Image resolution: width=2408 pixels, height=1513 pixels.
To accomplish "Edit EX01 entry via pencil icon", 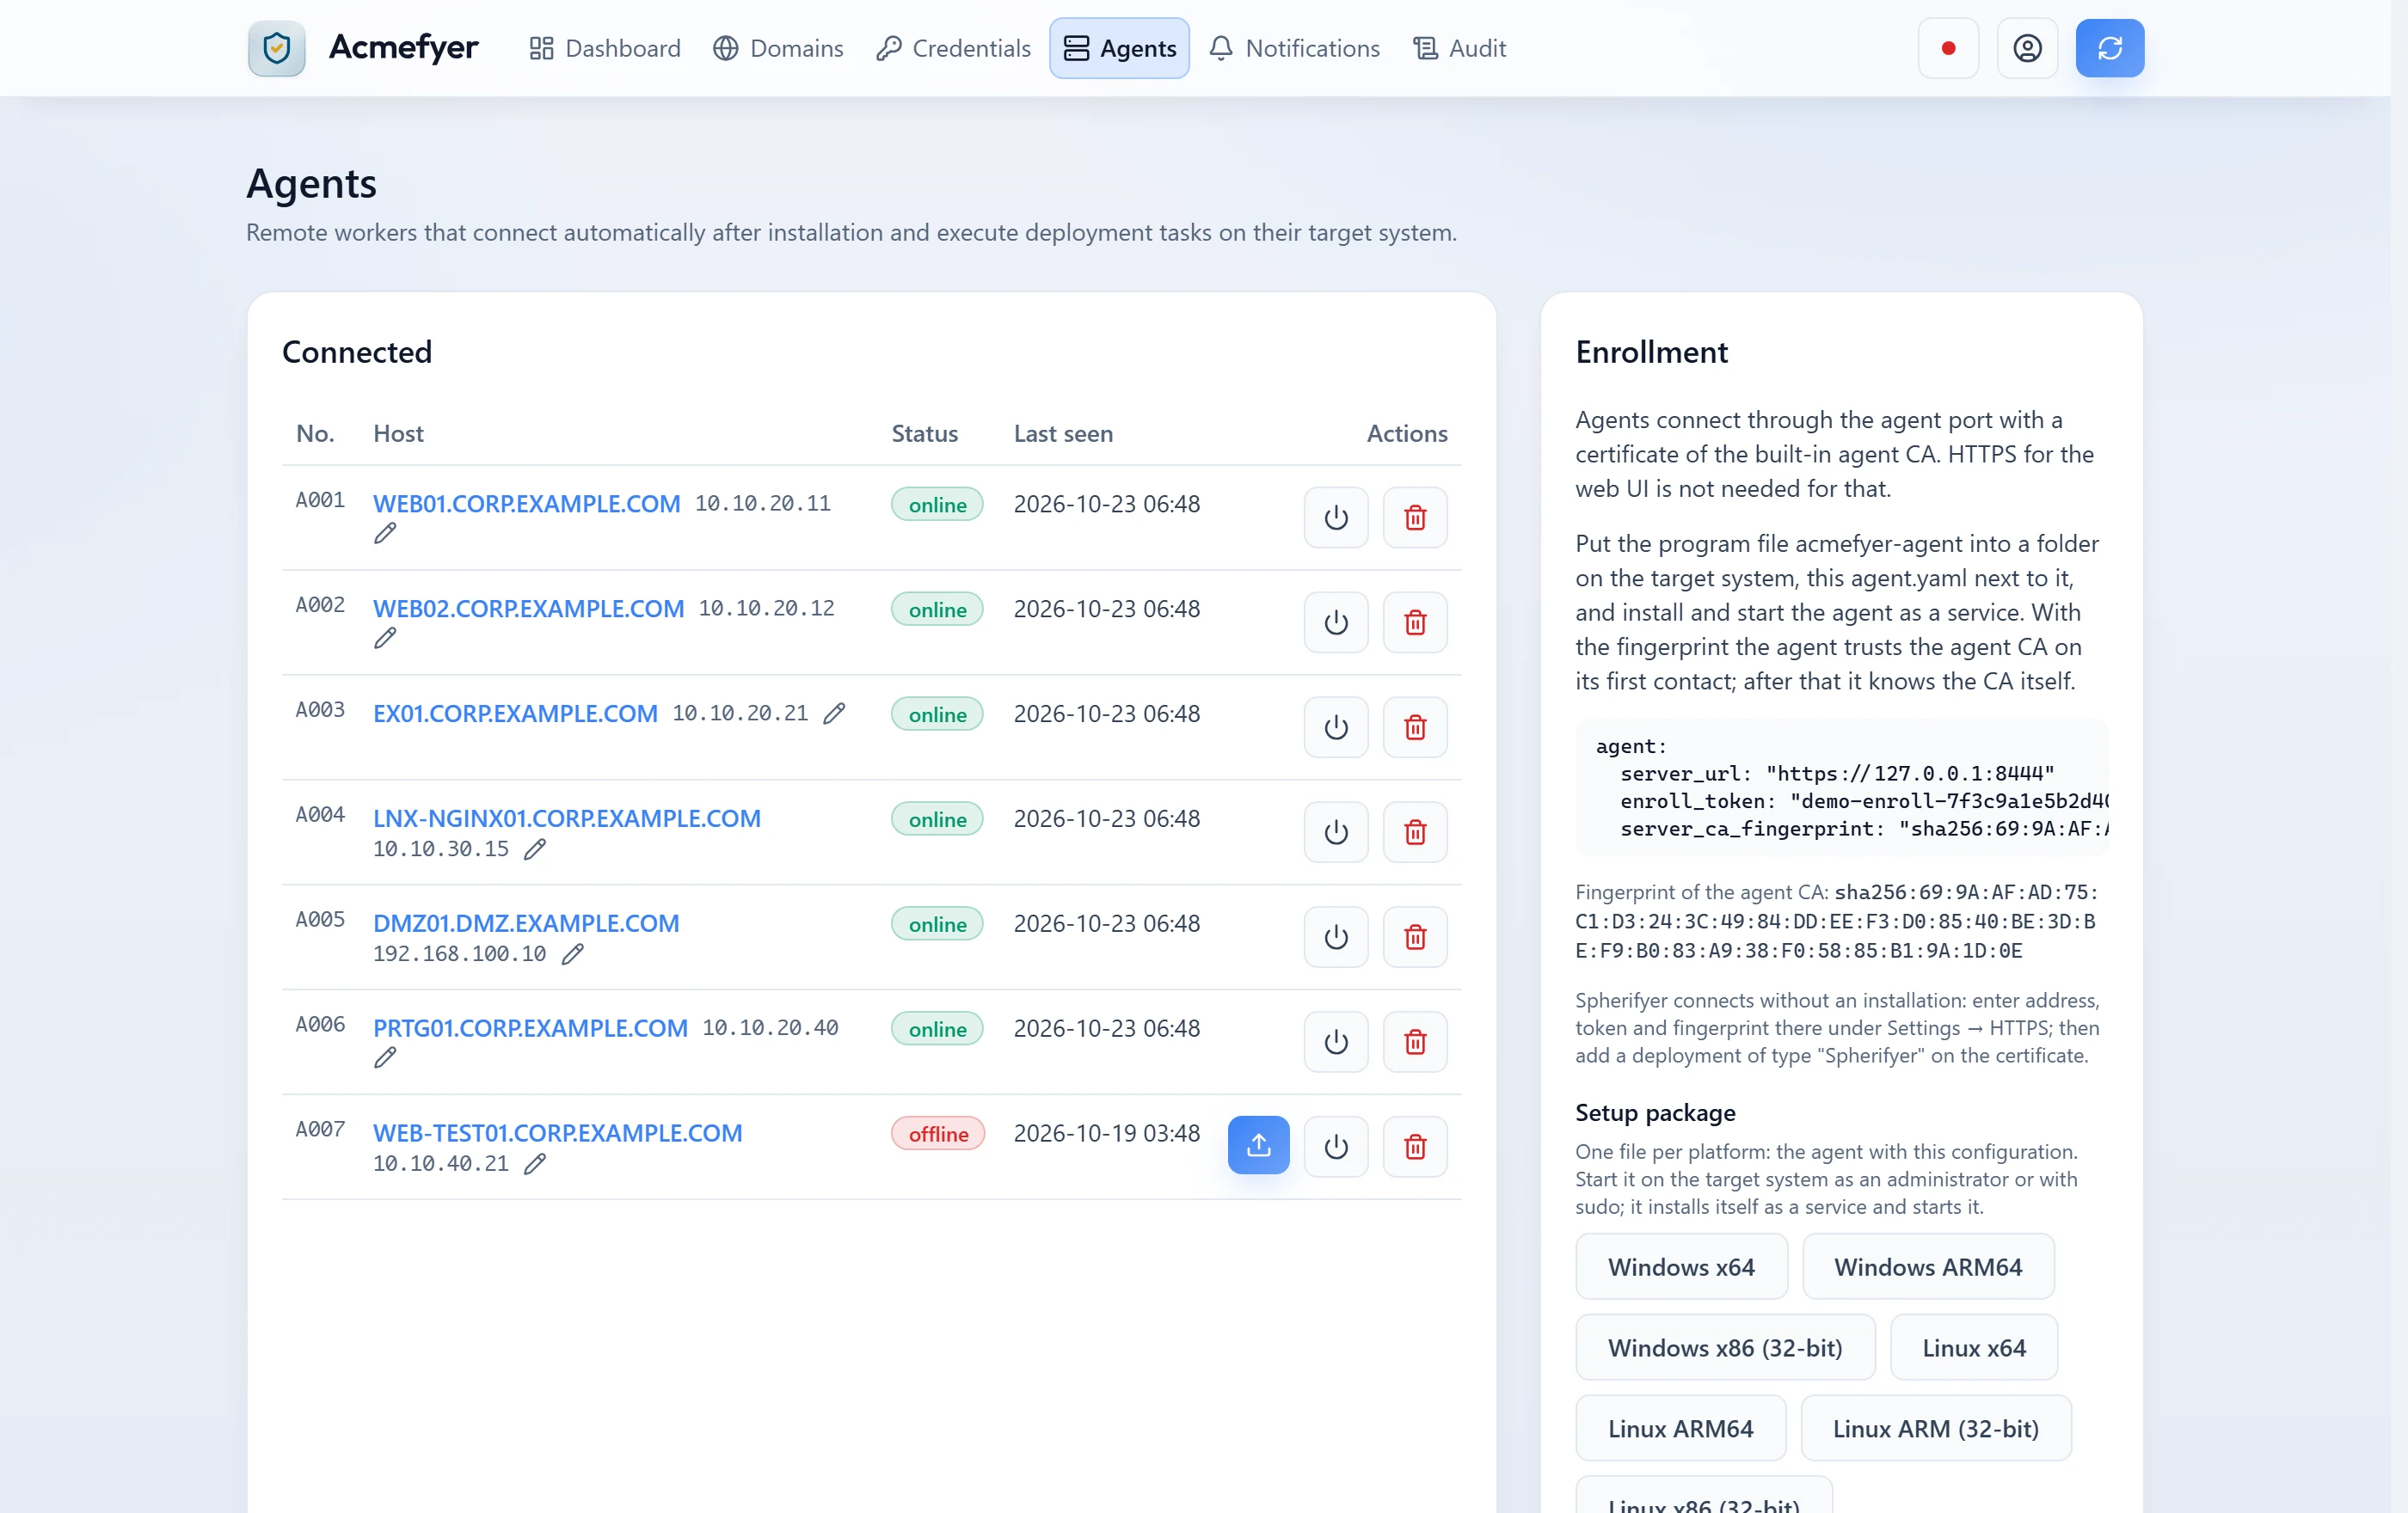I will [x=834, y=714].
